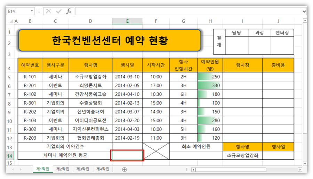Viewport: 313px width, 179px height.
Task: Click the Cancel X icon in formula bar
Action: click(x=49, y=11)
